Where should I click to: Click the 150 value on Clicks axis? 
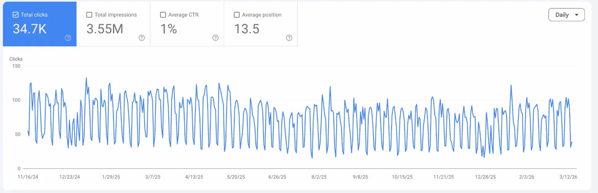pos(16,66)
